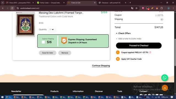Viewport: 176px width, 99px height.
Task: Follow the Continue Shopping link
Action: [x=101, y=66]
